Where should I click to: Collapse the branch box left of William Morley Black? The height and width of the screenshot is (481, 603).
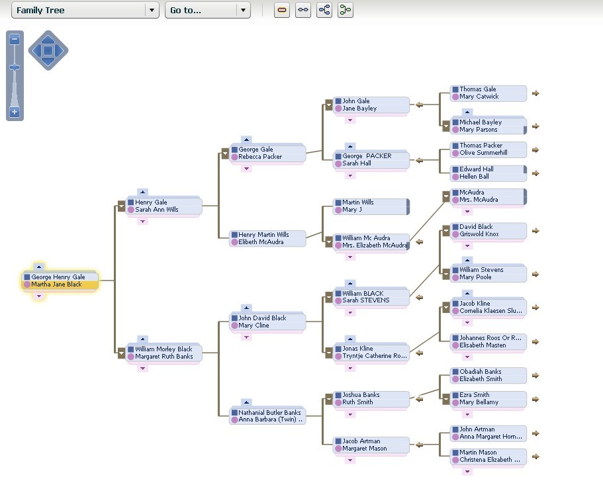click(121, 353)
